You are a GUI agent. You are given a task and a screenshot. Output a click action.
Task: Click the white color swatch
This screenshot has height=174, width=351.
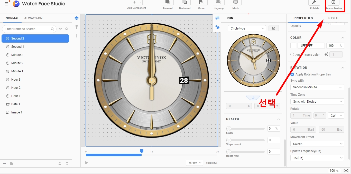pyautogui.click(x=293, y=45)
